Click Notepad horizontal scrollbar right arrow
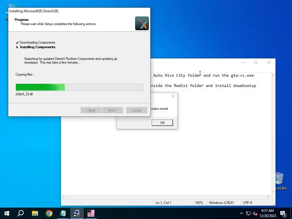292x219 pixels. click(268, 196)
